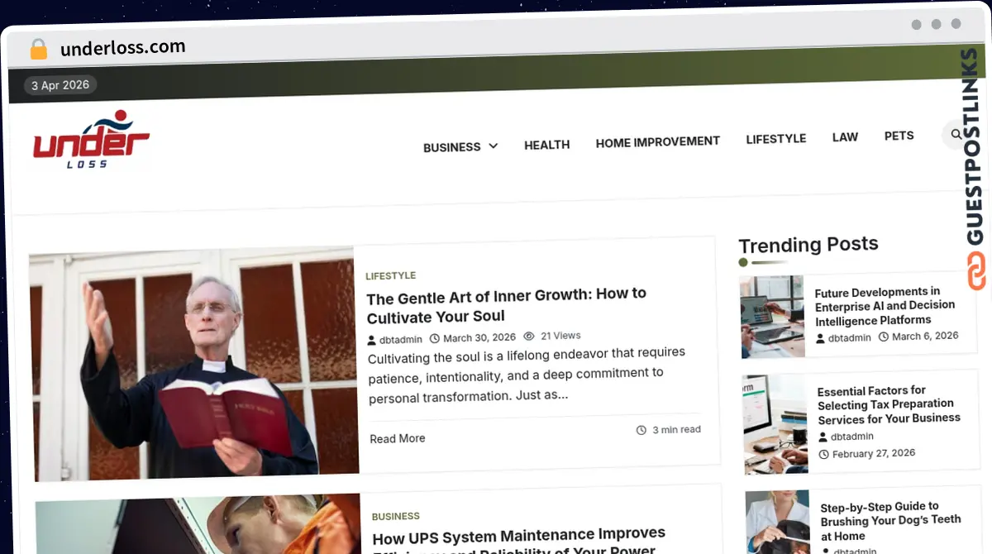Click the March 6, 2026 date text
This screenshot has height=554, width=992.
point(925,336)
